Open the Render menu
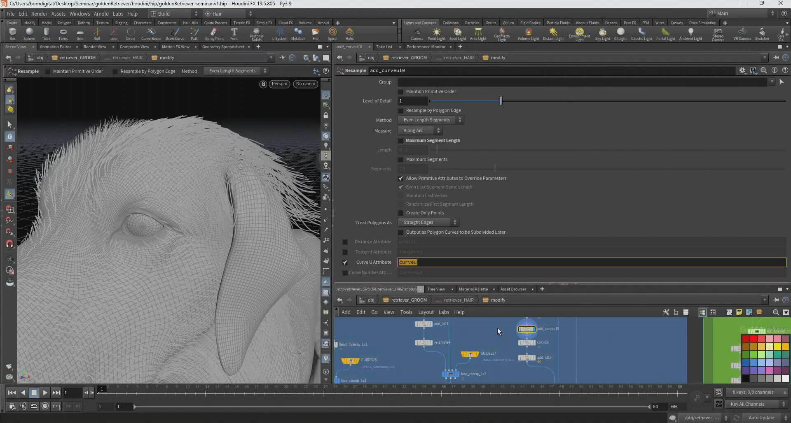The height and width of the screenshot is (423, 791). [x=39, y=14]
